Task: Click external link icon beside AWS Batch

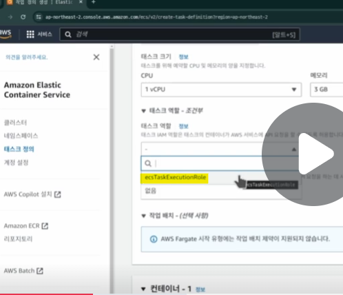Action: click(x=40, y=271)
